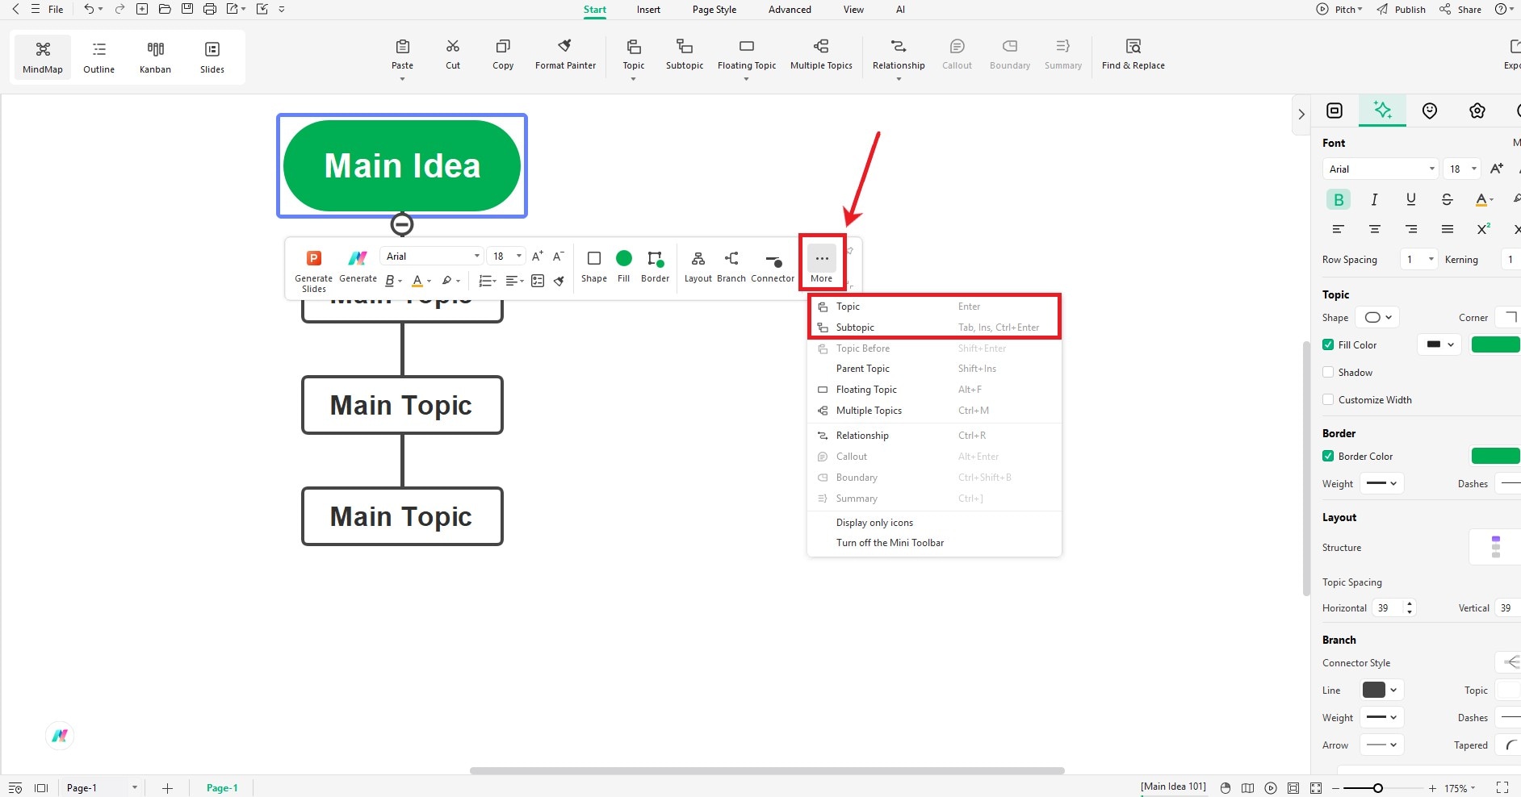Align text left in Font panel

1338,229
